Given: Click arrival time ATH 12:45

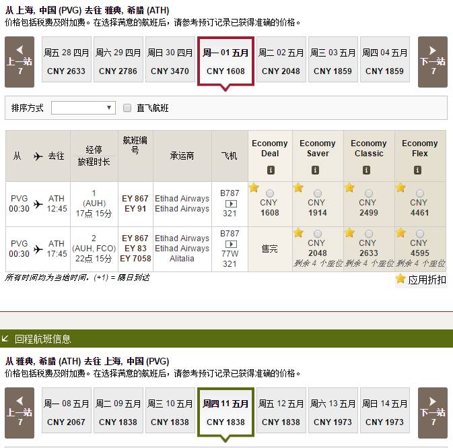Looking at the screenshot, I should [x=57, y=203].
